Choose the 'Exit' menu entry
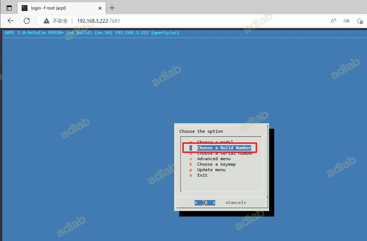 [202, 175]
